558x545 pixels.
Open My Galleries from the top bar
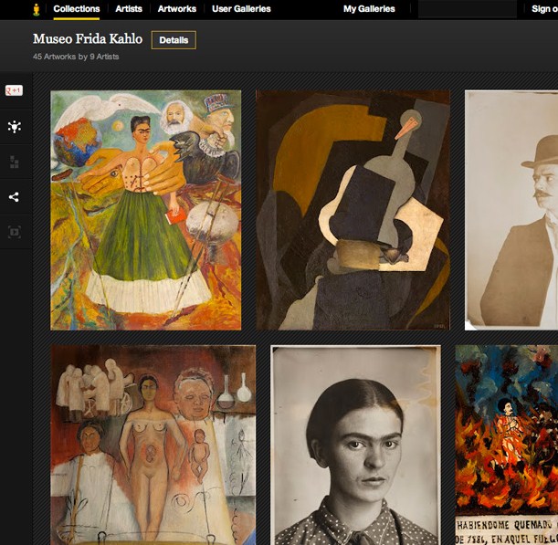coord(369,9)
